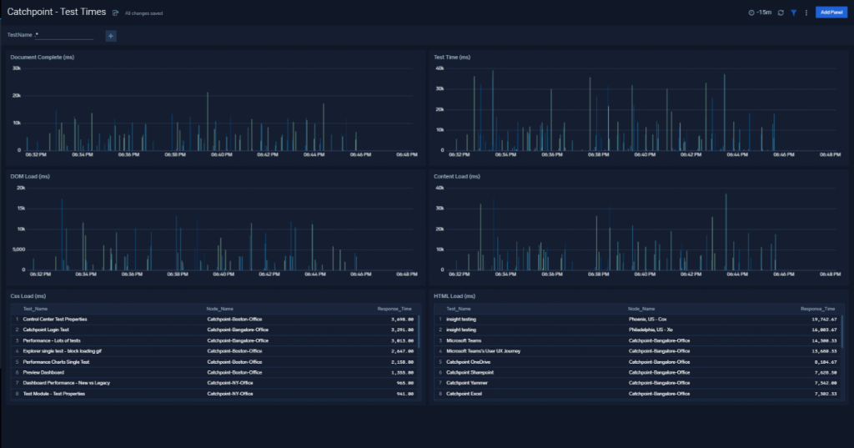This screenshot has height=448, width=854.
Task: Click the 7,302.33 response time value
Action: 826,394
